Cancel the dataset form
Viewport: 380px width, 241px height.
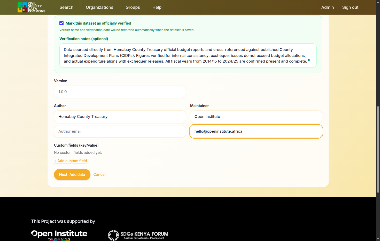tap(99, 175)
